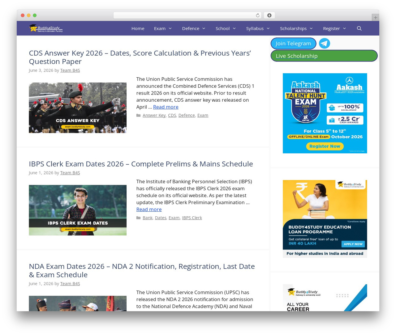Click the browser address bar

point(187,15)
